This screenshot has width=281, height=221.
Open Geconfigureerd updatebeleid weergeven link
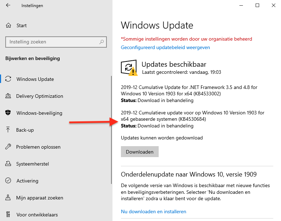[x=165, y=47]
